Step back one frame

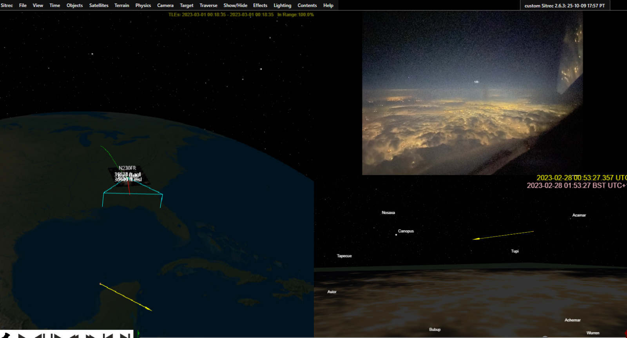coord(40,336)
